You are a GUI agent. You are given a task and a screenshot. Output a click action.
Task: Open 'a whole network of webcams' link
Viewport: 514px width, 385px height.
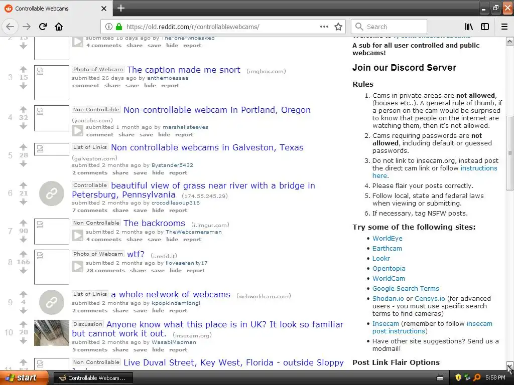pos(171,294)
